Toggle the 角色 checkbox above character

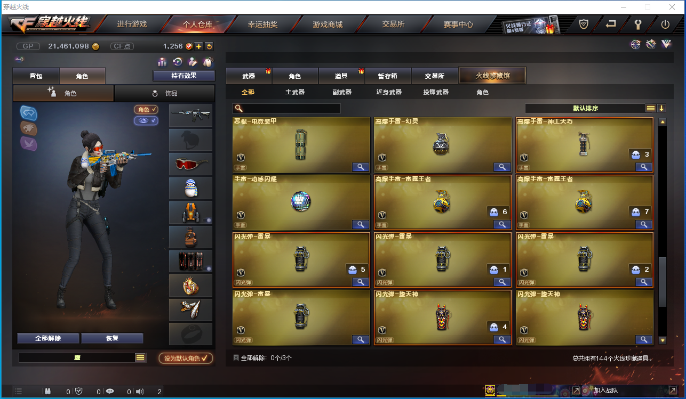pyautogui.click(x=146, y=109)
